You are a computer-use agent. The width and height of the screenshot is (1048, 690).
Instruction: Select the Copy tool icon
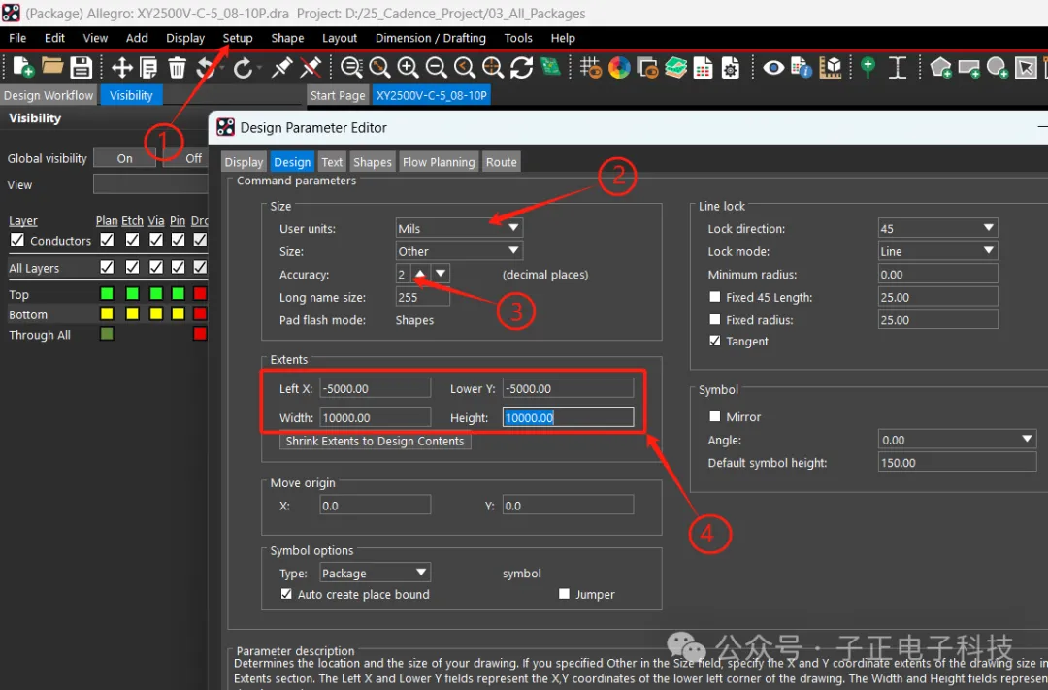coord(148,68)
